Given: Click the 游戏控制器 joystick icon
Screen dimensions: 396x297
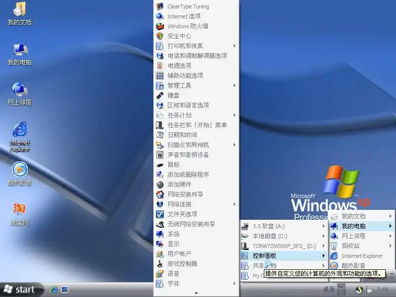Looking at the screenshot, I should coord(160,264).
